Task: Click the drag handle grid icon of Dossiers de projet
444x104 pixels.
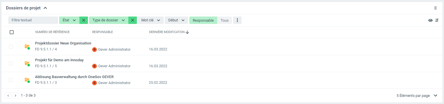Action: tap(435, 8)
